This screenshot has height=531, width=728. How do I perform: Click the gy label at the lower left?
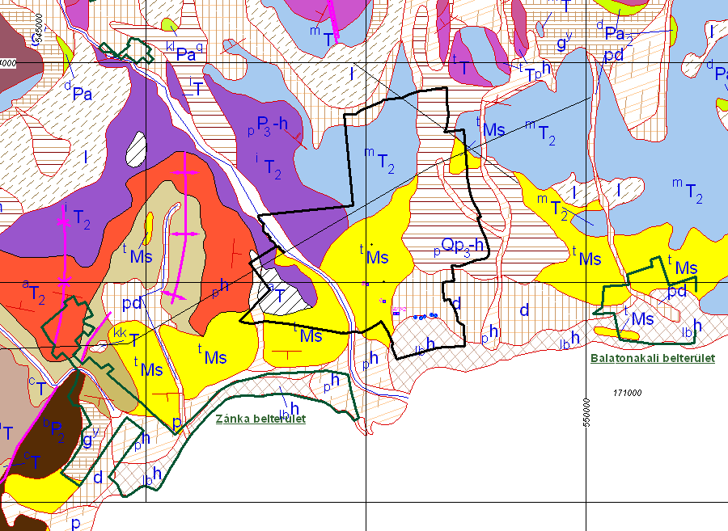[91, 439]
